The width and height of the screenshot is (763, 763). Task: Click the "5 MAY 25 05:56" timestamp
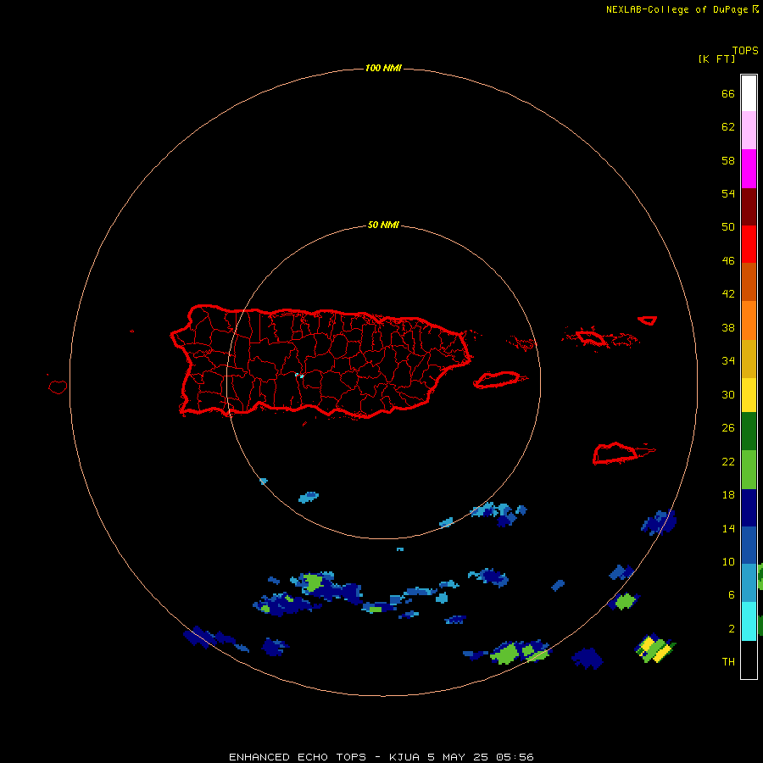[x=481, y=757]
